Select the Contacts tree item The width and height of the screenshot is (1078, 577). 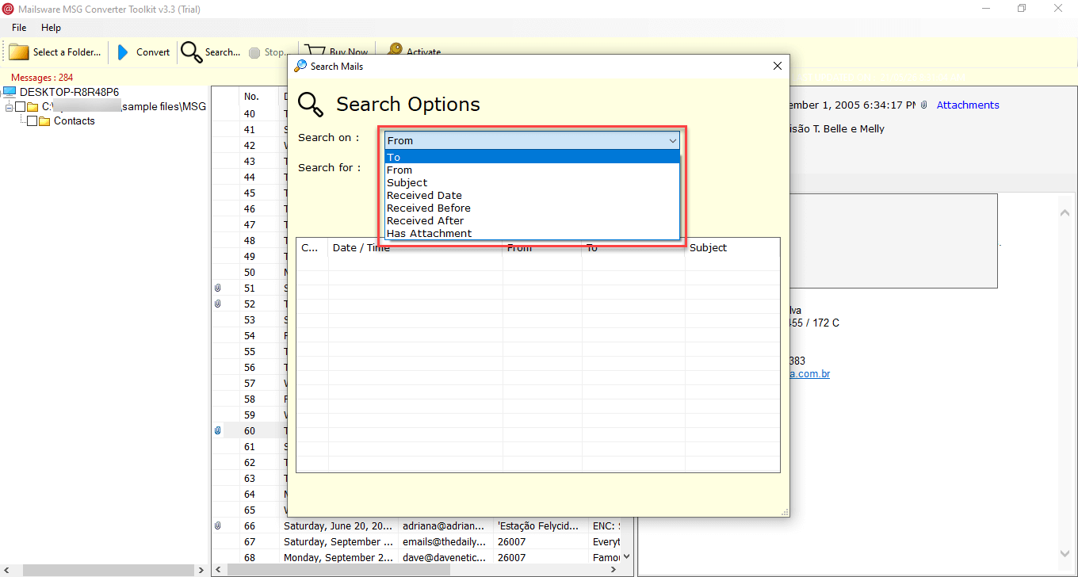point(75,121)
